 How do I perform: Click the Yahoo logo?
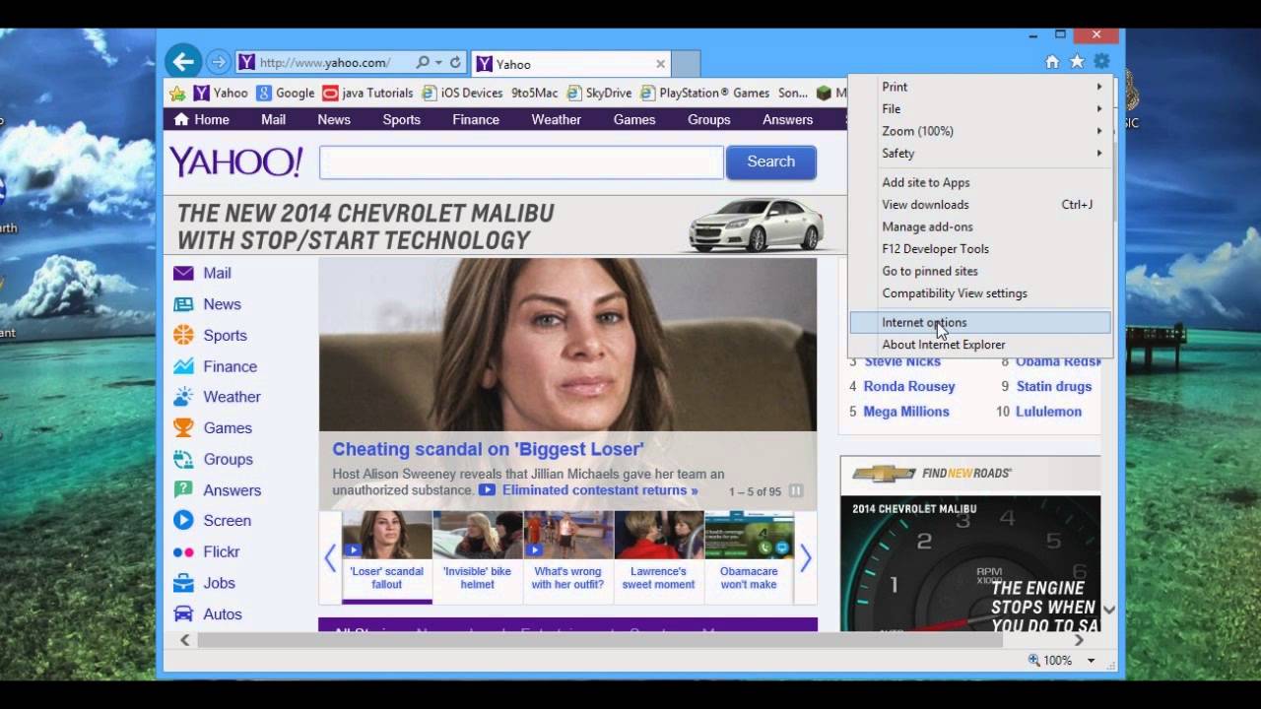[235, 161]
